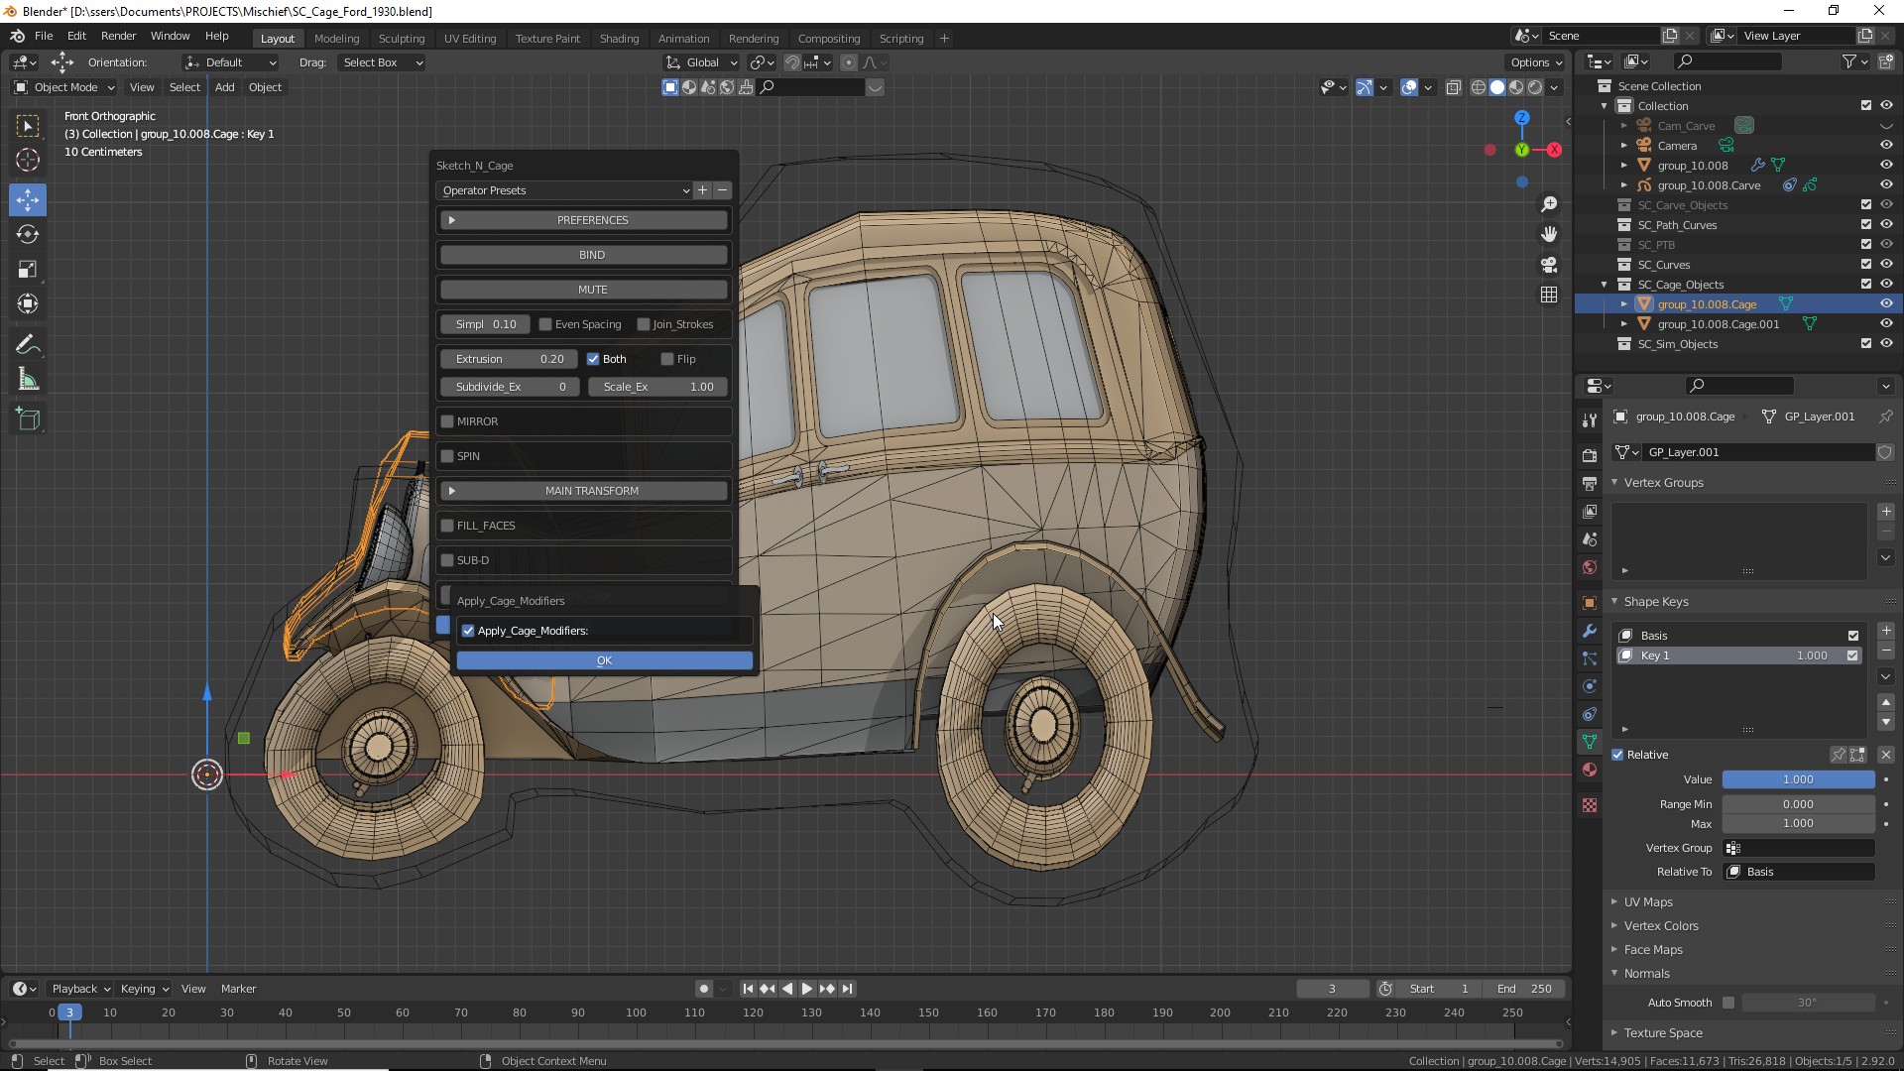1904x1071 pixels.
Task: Collapse the SC_Cage_Objects collection
Action: pos(1605,285)
